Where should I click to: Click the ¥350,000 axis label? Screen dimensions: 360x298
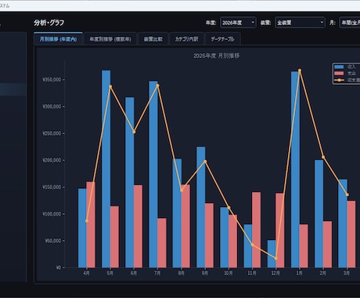coord(52,79)
